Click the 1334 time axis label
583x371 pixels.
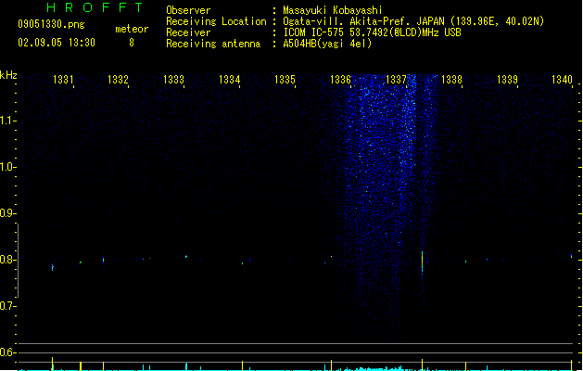pos(230,80)
